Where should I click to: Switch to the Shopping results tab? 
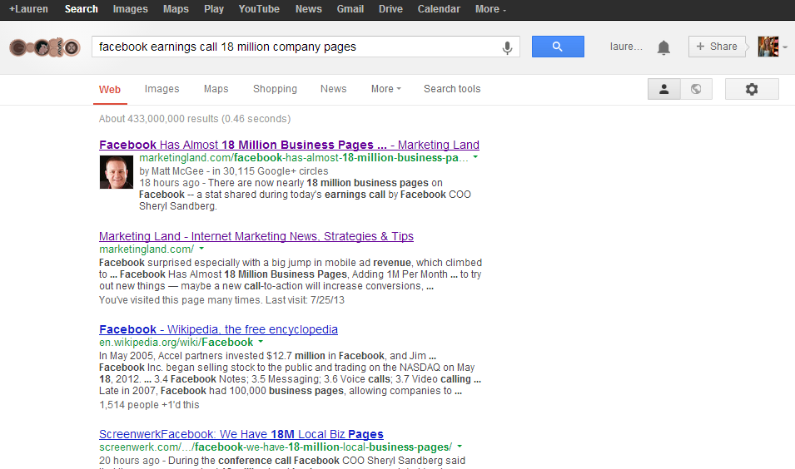(275, 89)
